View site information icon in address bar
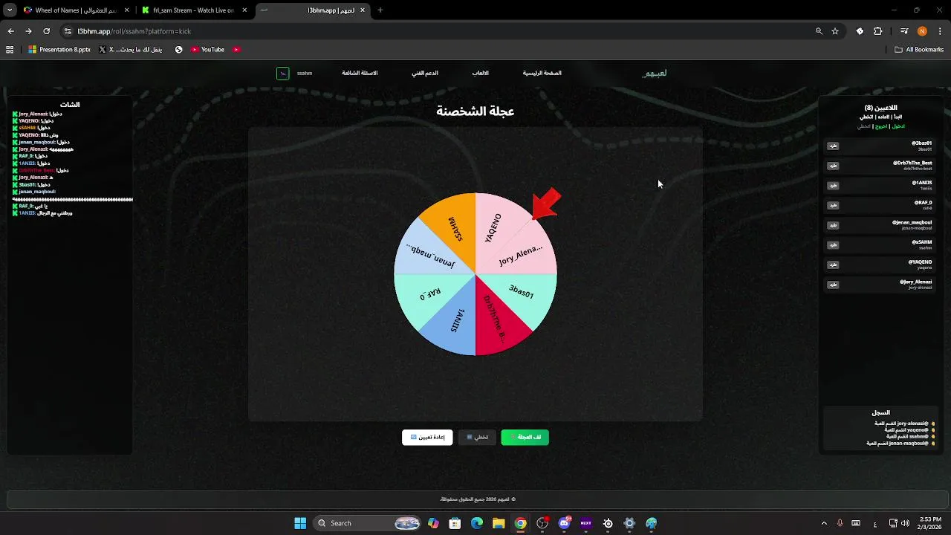 point(68,31)
